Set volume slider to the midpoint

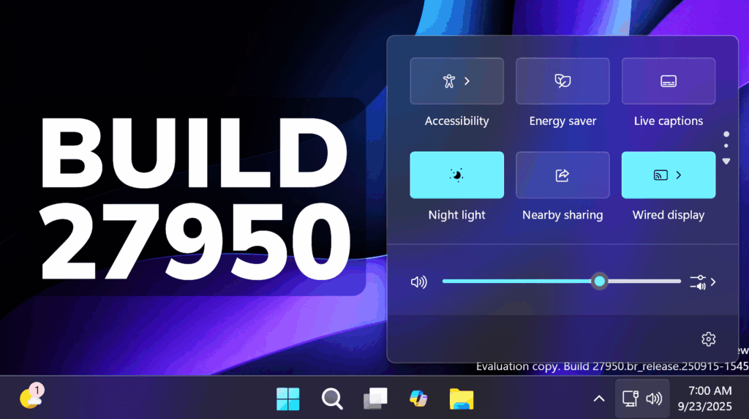coord(562,282)
